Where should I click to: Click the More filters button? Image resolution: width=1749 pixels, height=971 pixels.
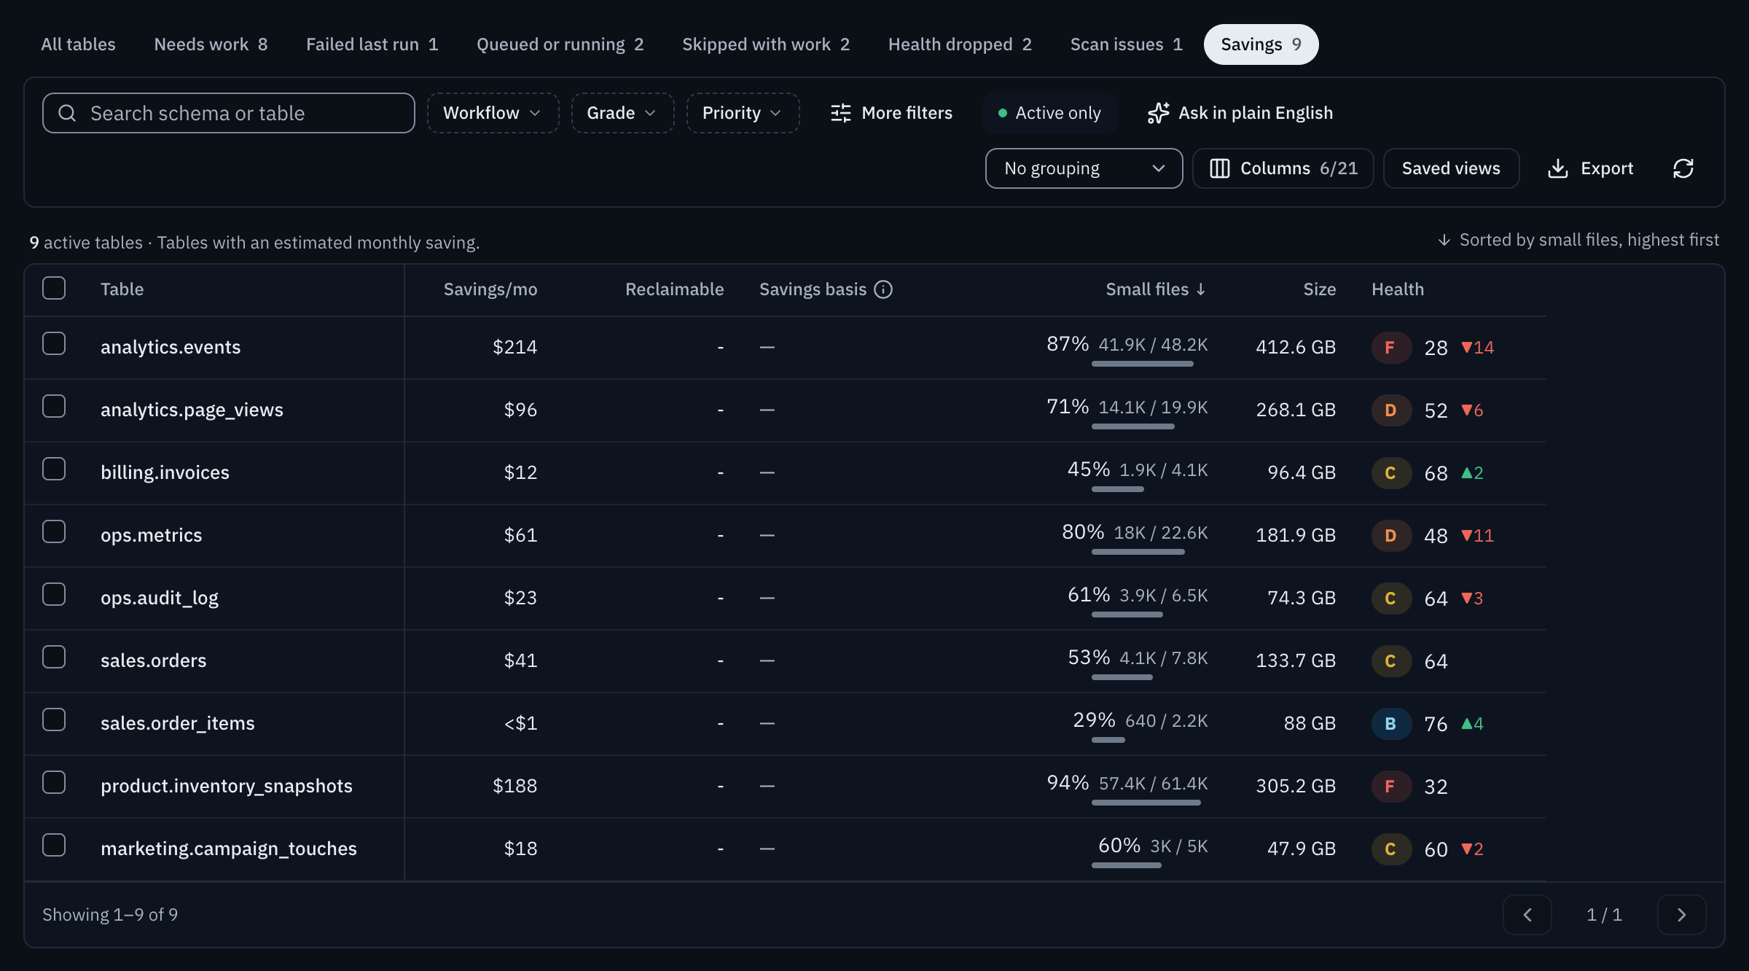point(891,113)
